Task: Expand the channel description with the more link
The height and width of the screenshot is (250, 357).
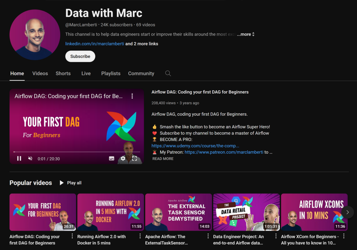Action: (245, 34)
